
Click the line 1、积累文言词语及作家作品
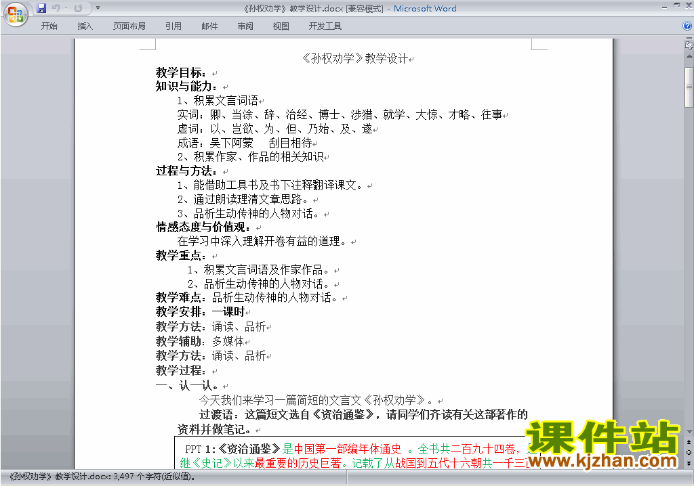[x=258, y=270]
